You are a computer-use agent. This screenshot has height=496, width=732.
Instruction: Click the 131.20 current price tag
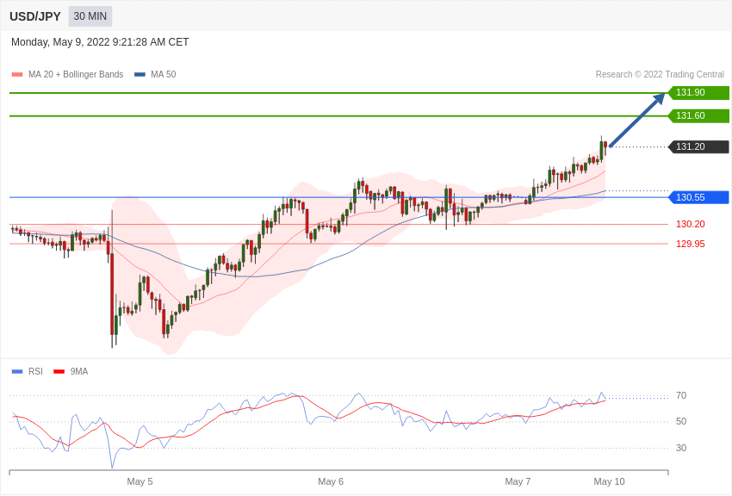pyautogui.click(x=698, y=147)
